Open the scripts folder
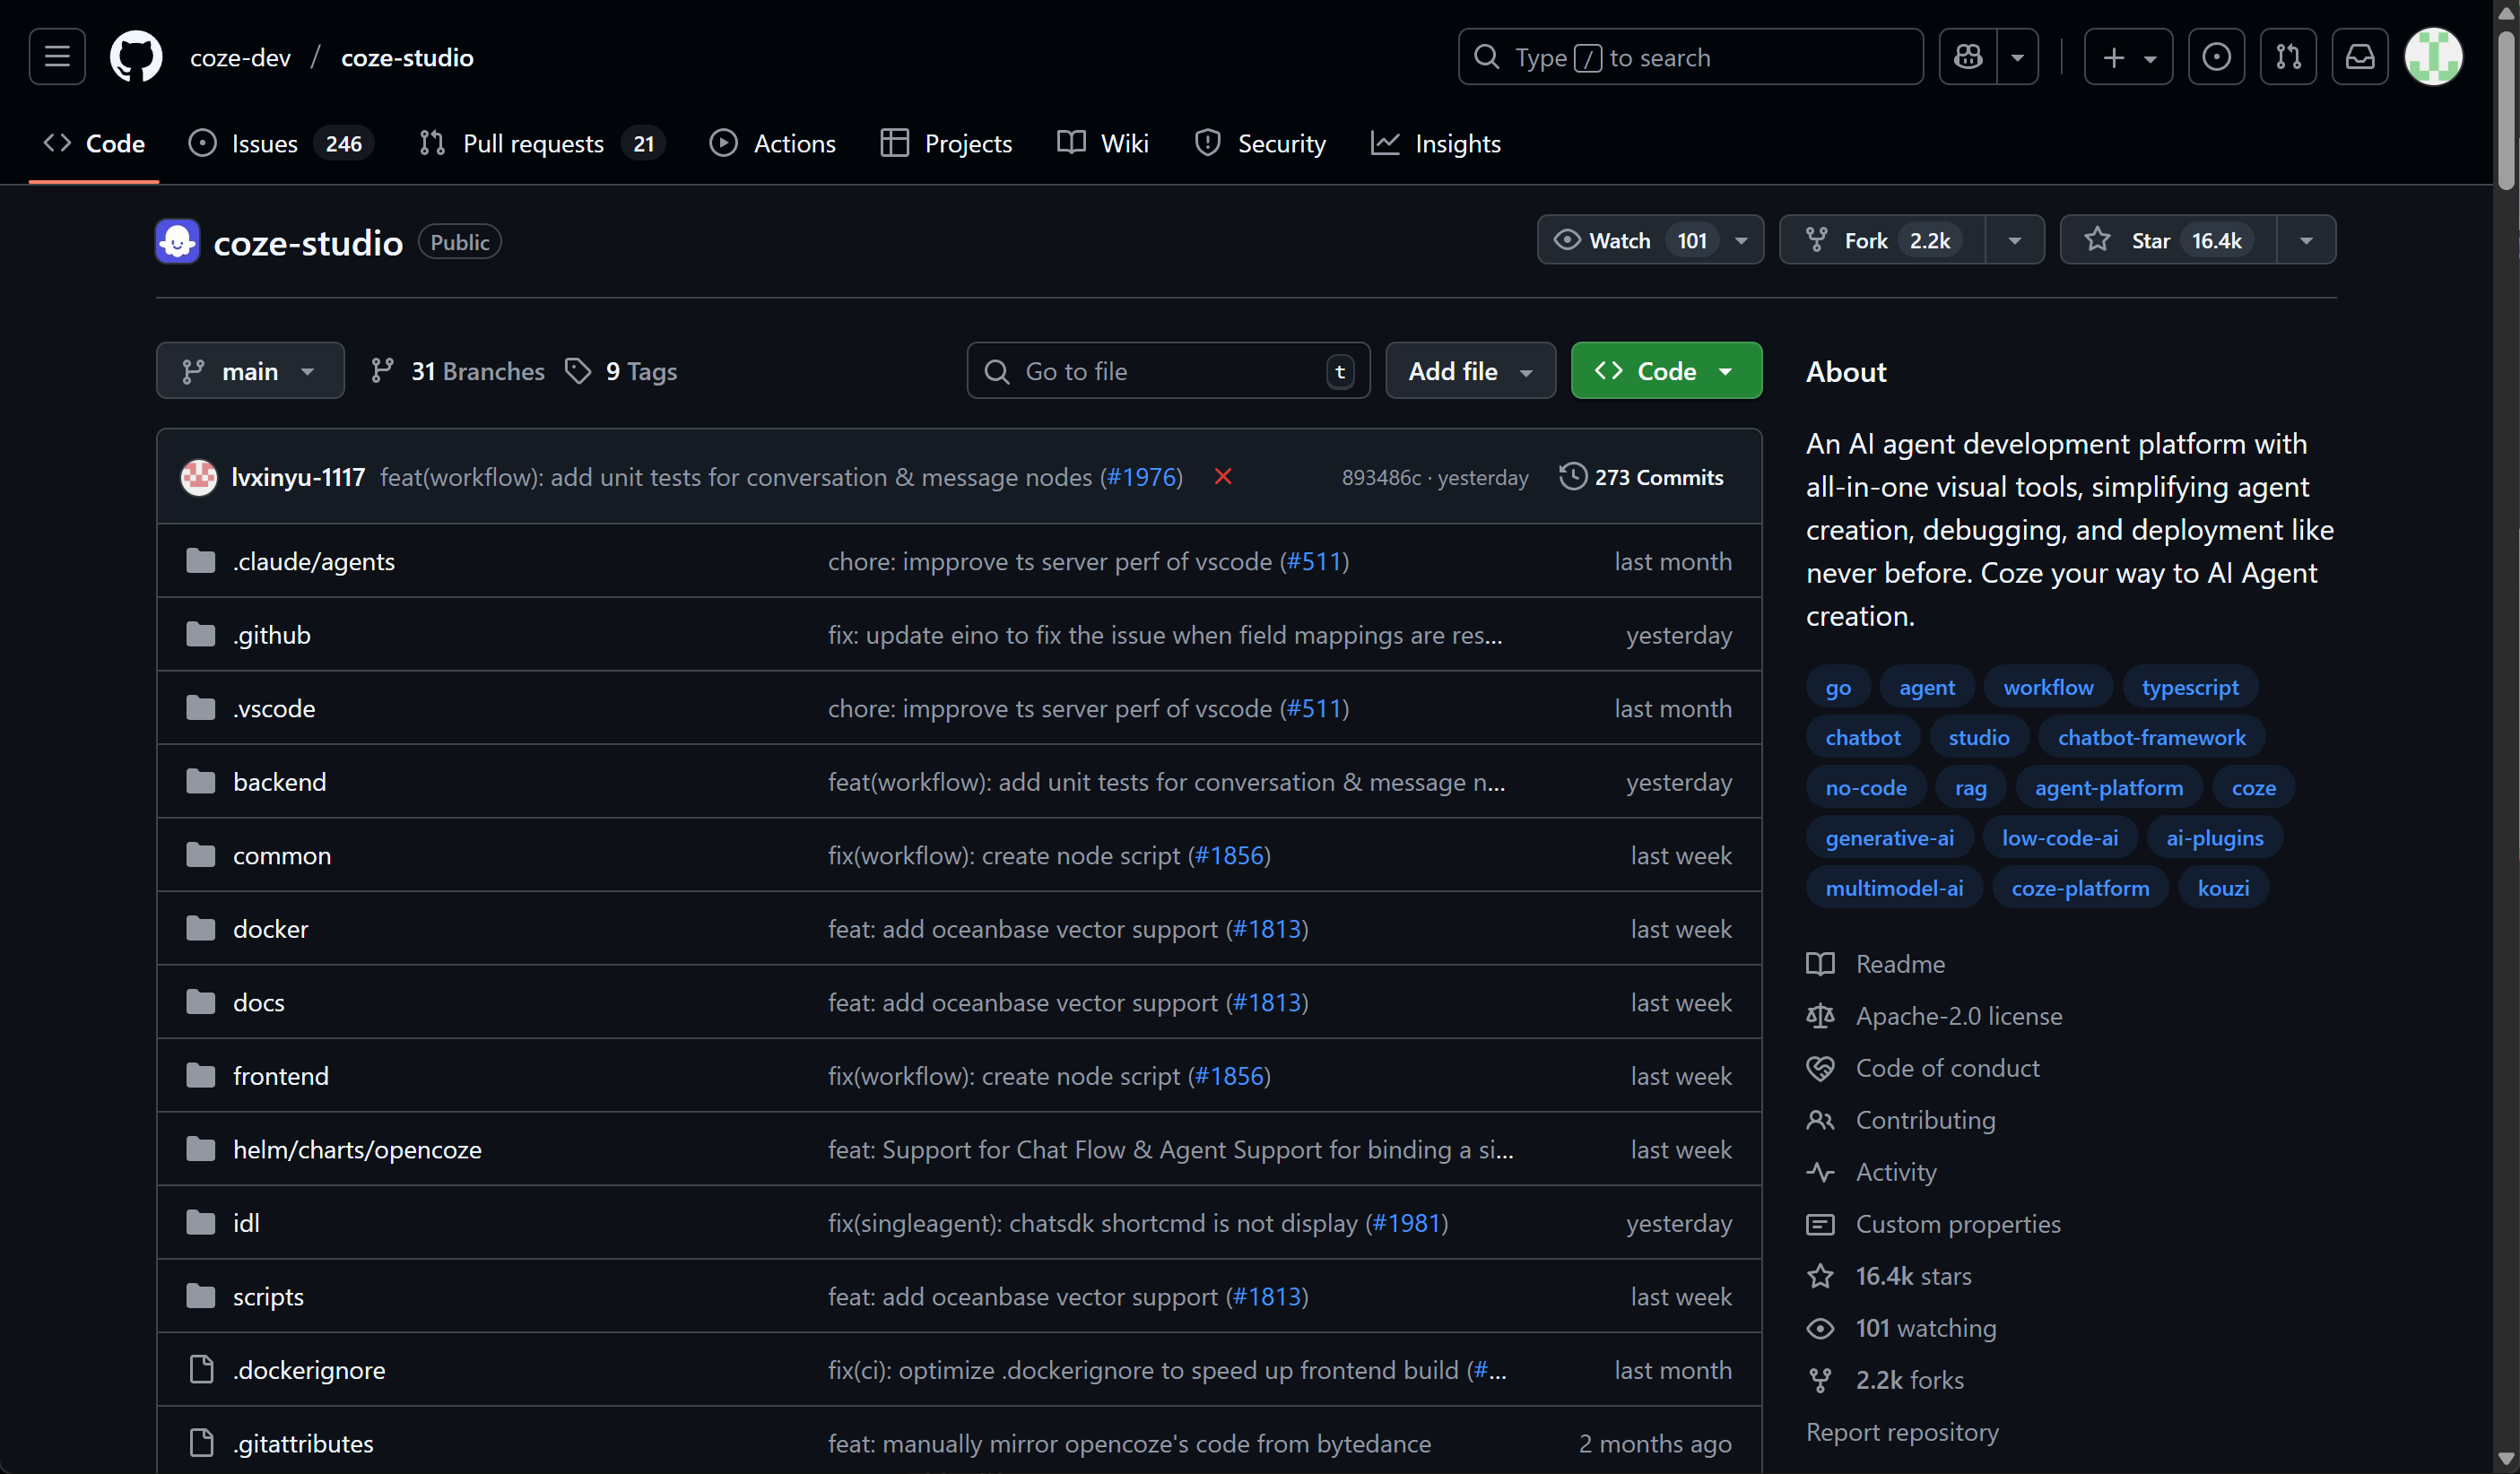 tap(268, 1296)
